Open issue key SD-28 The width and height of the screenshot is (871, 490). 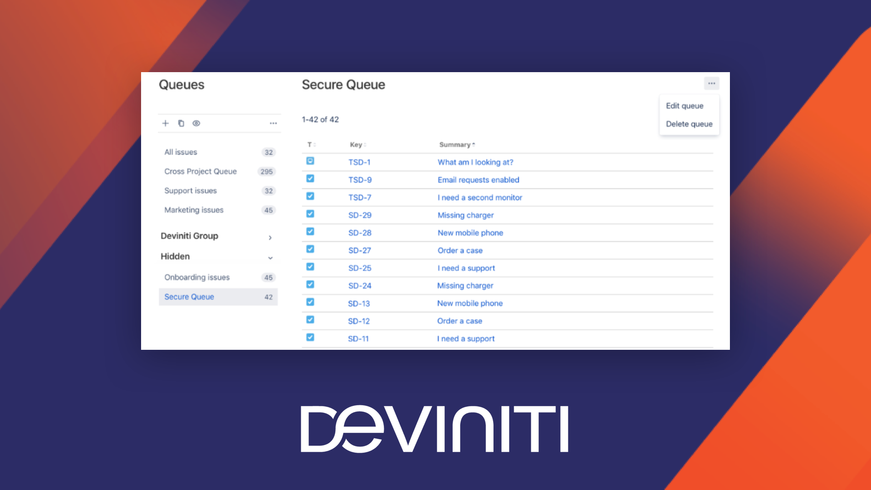tap(360, 233)
